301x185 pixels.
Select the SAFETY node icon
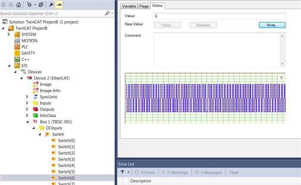pyautogui.click(x=17, y=53)
